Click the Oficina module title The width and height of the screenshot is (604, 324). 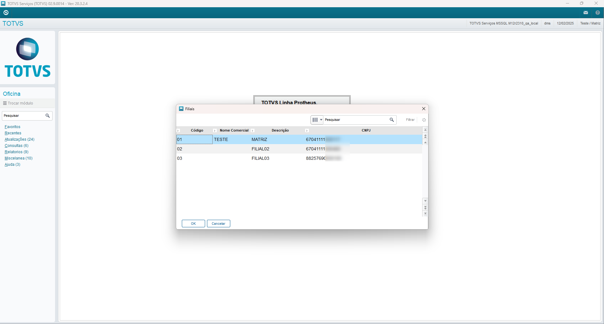12,94
